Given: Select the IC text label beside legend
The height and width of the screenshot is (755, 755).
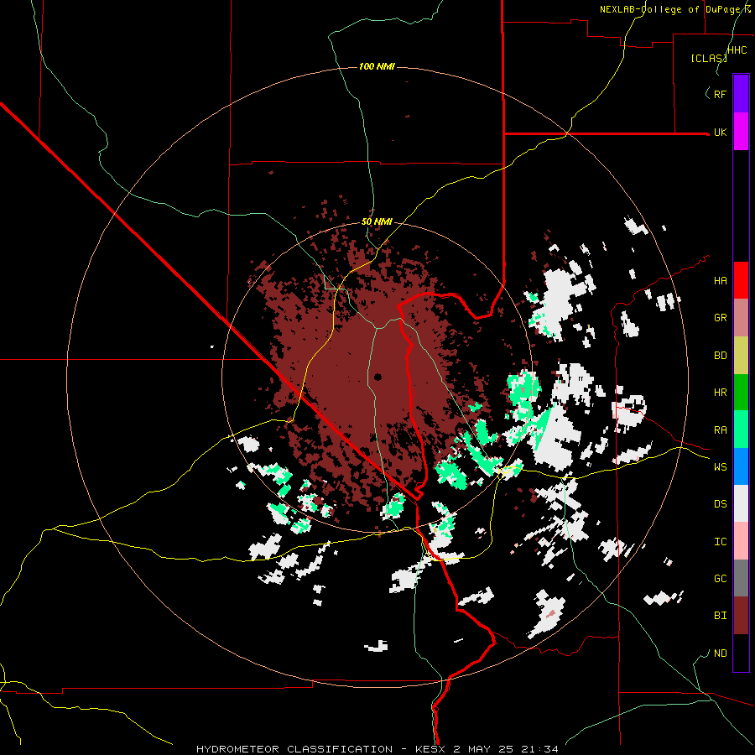Looking at the screenshot, I should (721, 542).
